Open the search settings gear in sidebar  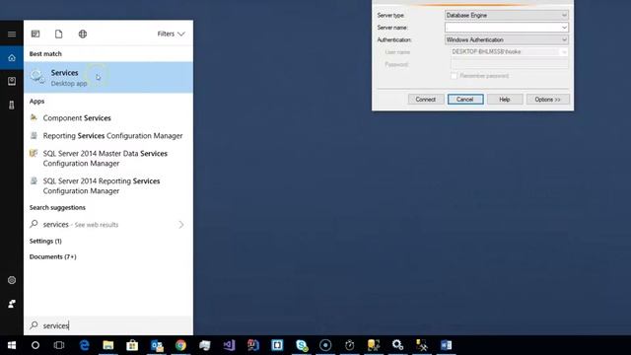(12, 280)
